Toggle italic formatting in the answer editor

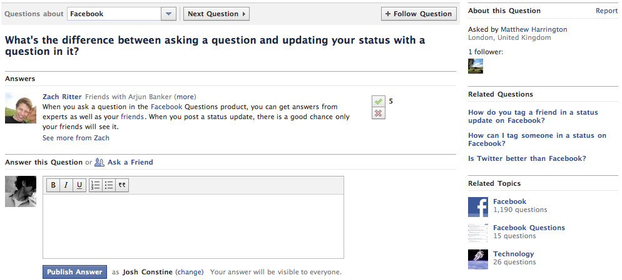point(66,185)
